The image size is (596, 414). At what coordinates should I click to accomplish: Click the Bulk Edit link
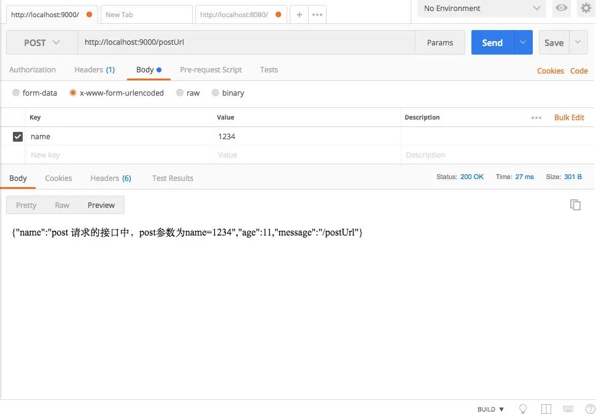pyautogui.click(x=569, y=117)
